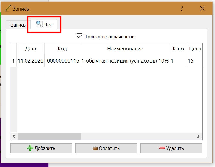Screen dimensions: 215x167
Task: Click the К-во column header
Action: point(178,49)
